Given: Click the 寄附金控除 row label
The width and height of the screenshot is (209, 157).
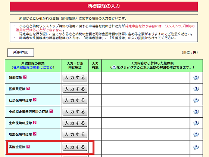Looking at the screenshot, I should point(17,147).
